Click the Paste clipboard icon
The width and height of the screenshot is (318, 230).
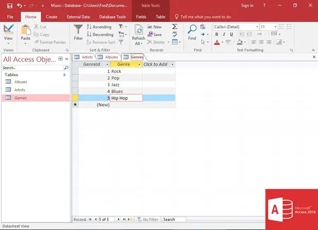click(26, 30)
